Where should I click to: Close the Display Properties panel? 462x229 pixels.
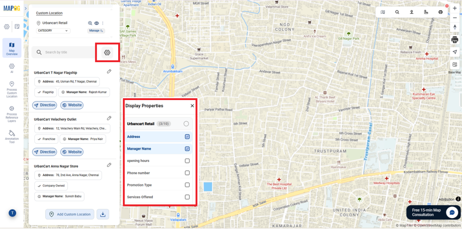point(192,106)
